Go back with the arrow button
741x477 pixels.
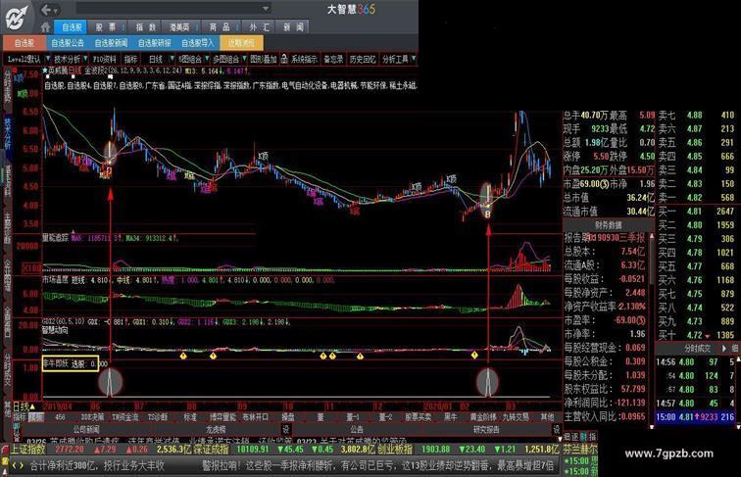point(45,10)
